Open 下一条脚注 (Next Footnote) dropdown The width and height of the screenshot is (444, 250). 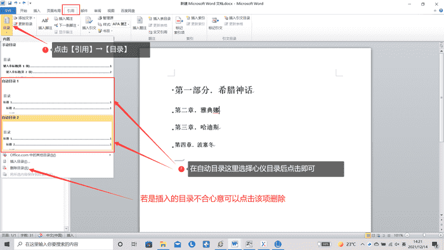67,25
